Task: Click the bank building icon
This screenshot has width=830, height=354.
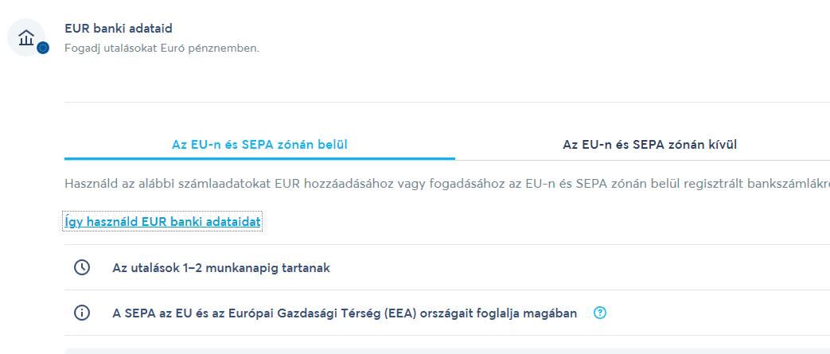Action: [x=26, y=37]
